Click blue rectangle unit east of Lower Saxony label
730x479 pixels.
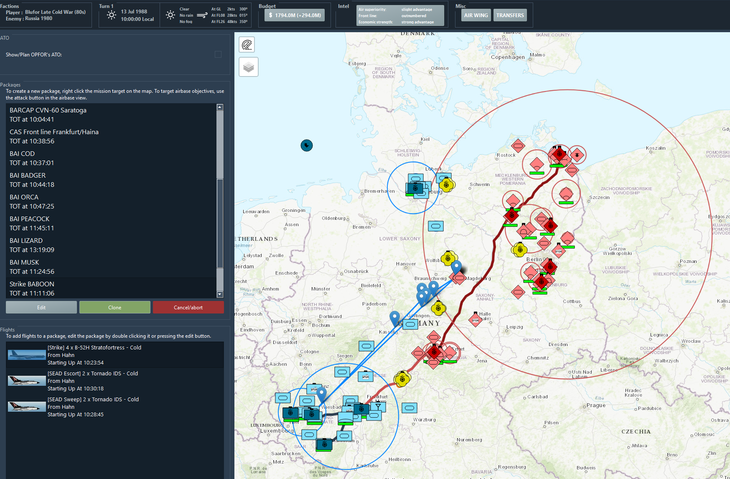[x=436, y=226]
